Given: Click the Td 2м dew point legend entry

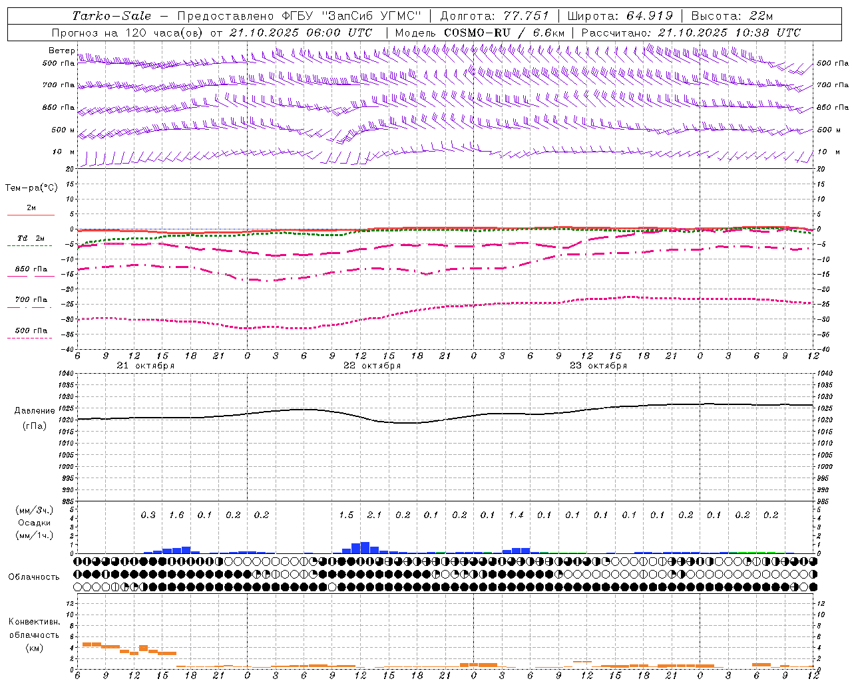Looking at the screenshot, I should (31, 238).
